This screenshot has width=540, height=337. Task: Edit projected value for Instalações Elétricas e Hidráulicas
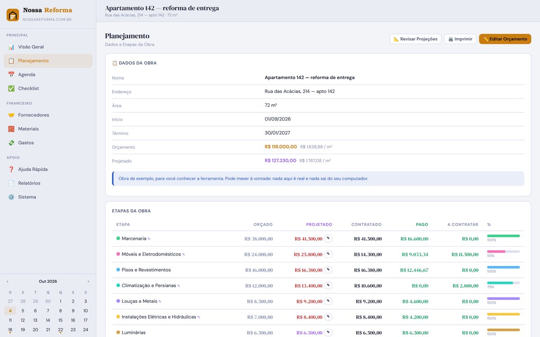click(328, 317)
